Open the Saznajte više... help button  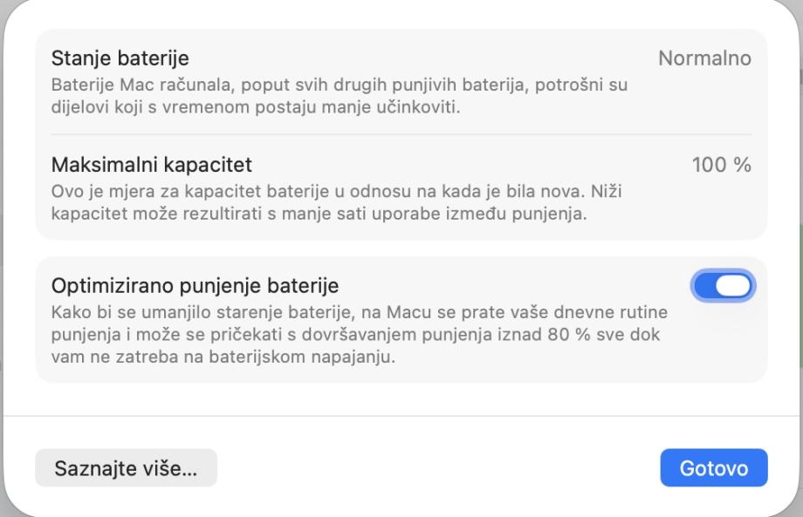(x=126, y=468)
